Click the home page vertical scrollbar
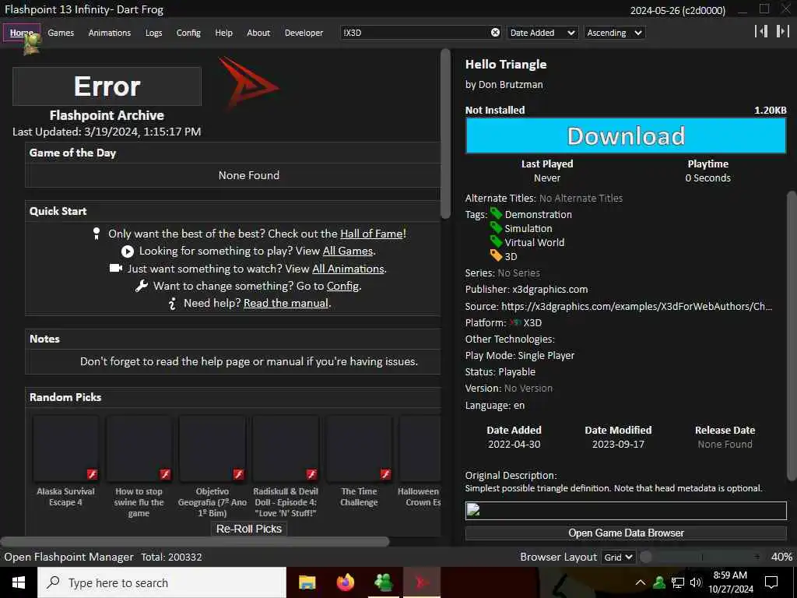 click(x=446, y=134)
